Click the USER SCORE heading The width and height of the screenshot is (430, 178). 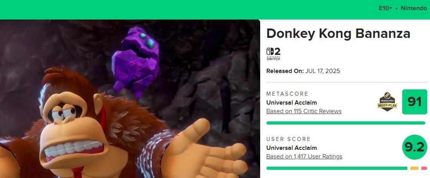pyautogui.click(x=288, y=139)
